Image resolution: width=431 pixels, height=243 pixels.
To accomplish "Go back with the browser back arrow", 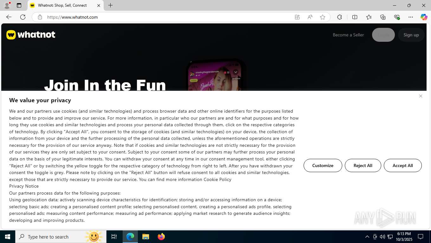I will coord(9,17).
